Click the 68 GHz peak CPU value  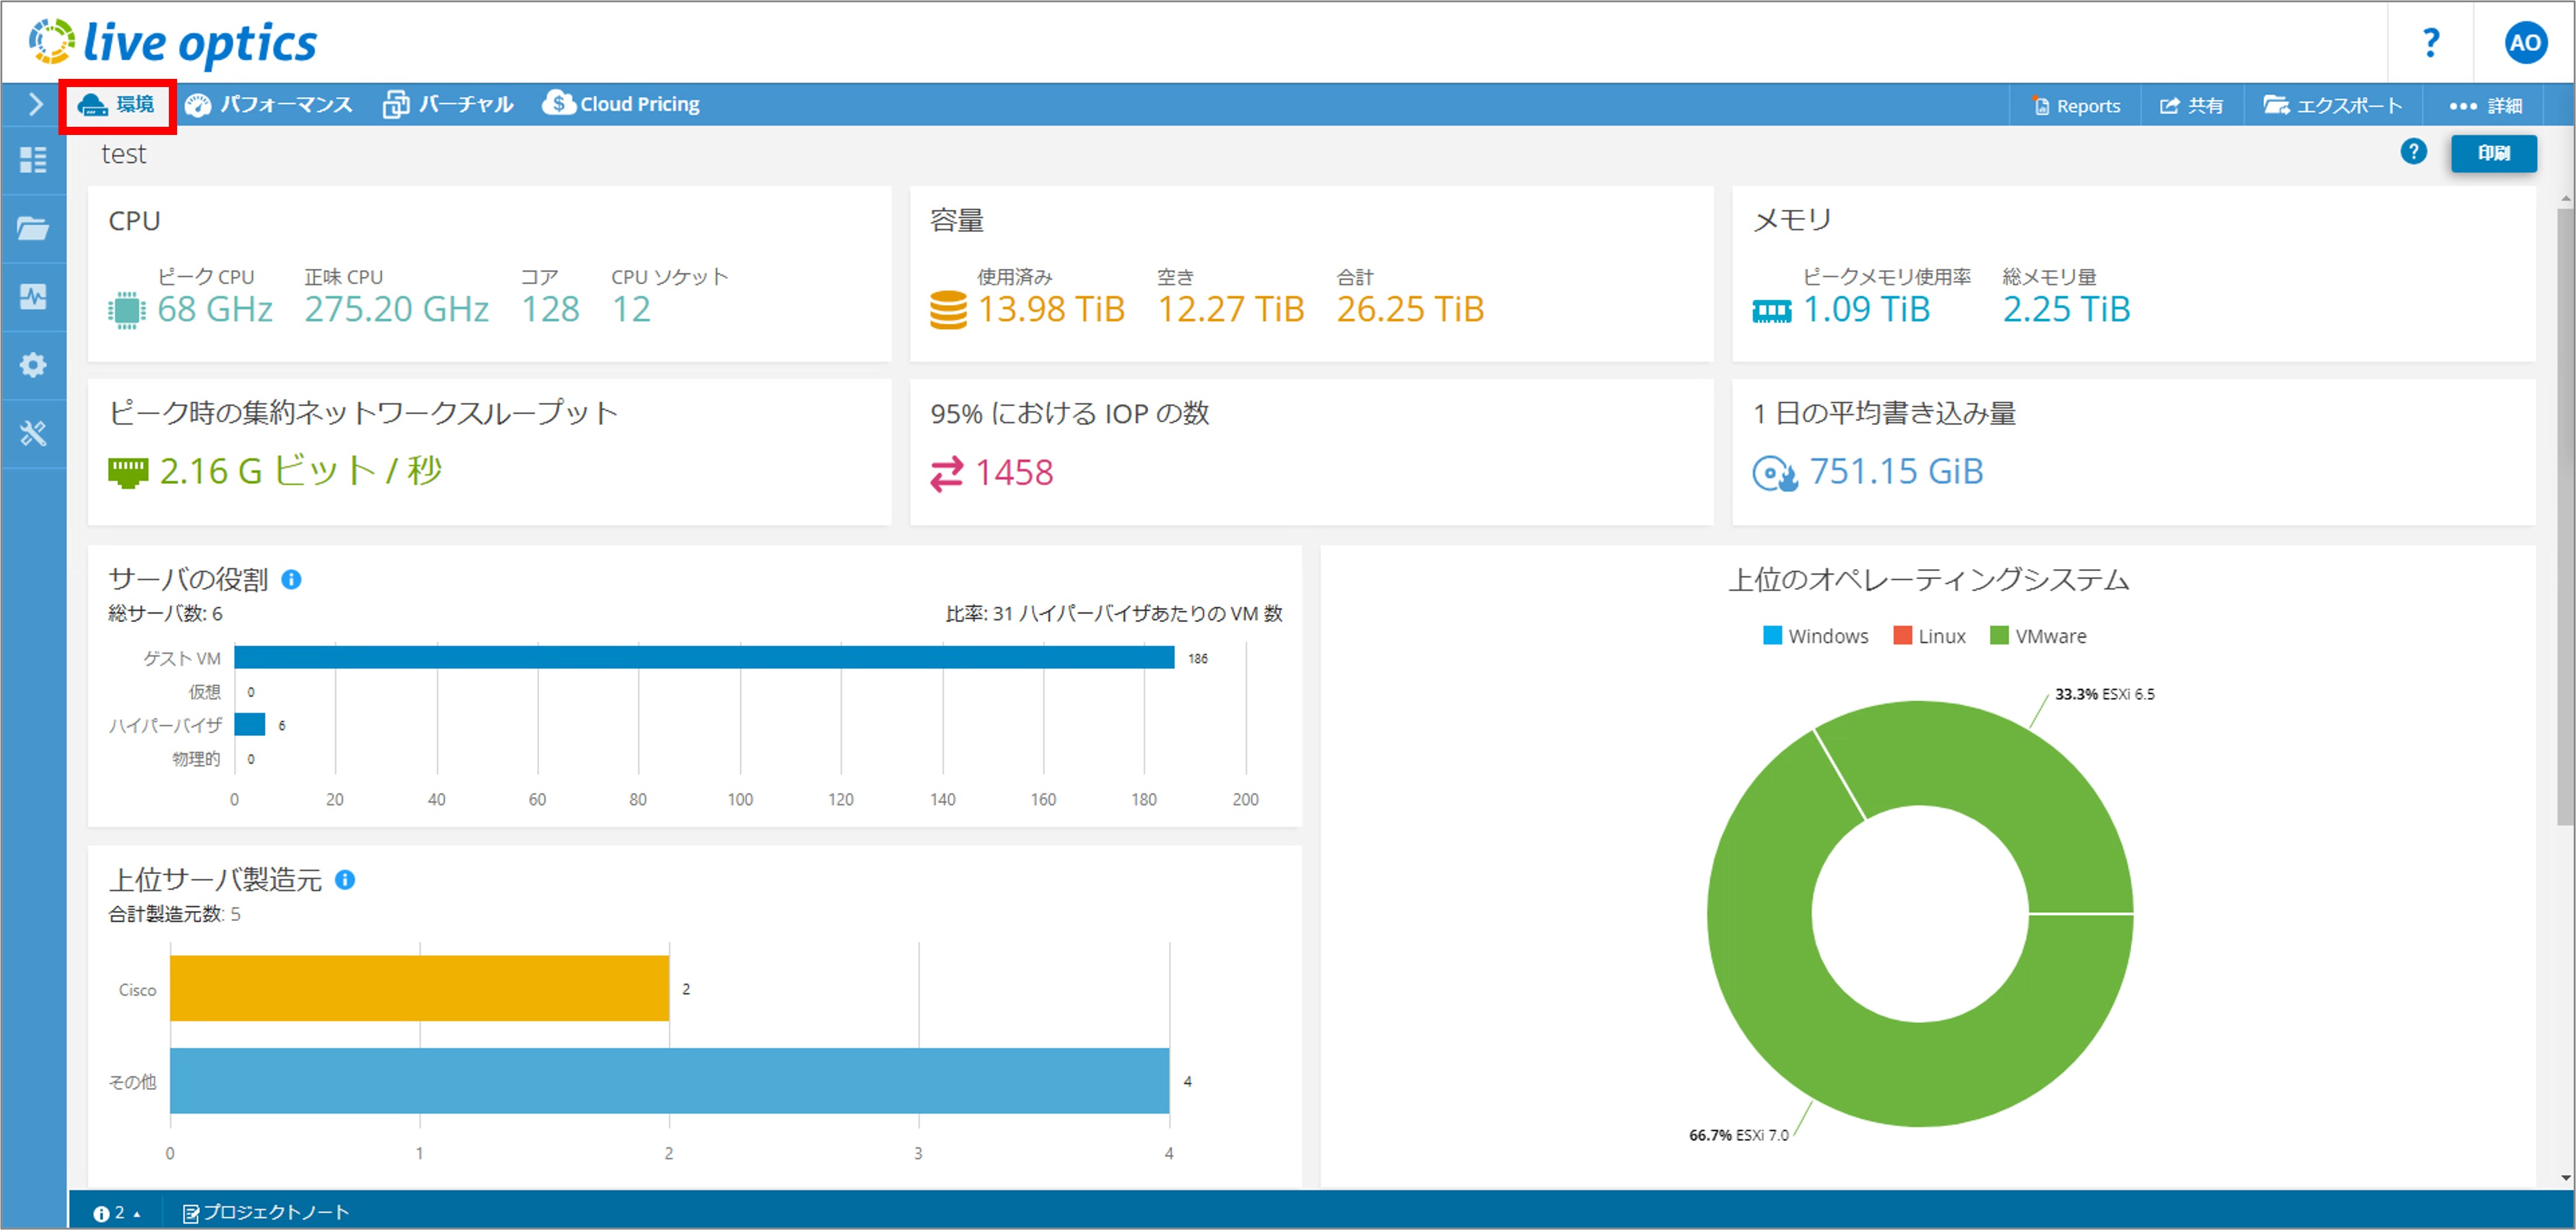pos(215,310)
